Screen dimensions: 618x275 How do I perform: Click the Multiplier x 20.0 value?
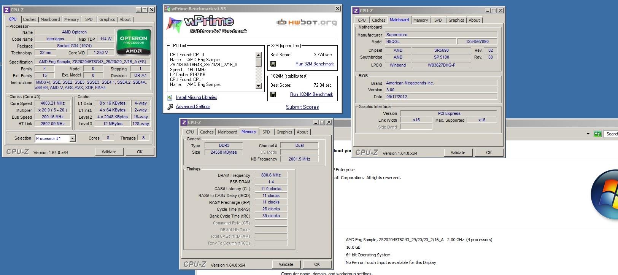pos(53,110)
